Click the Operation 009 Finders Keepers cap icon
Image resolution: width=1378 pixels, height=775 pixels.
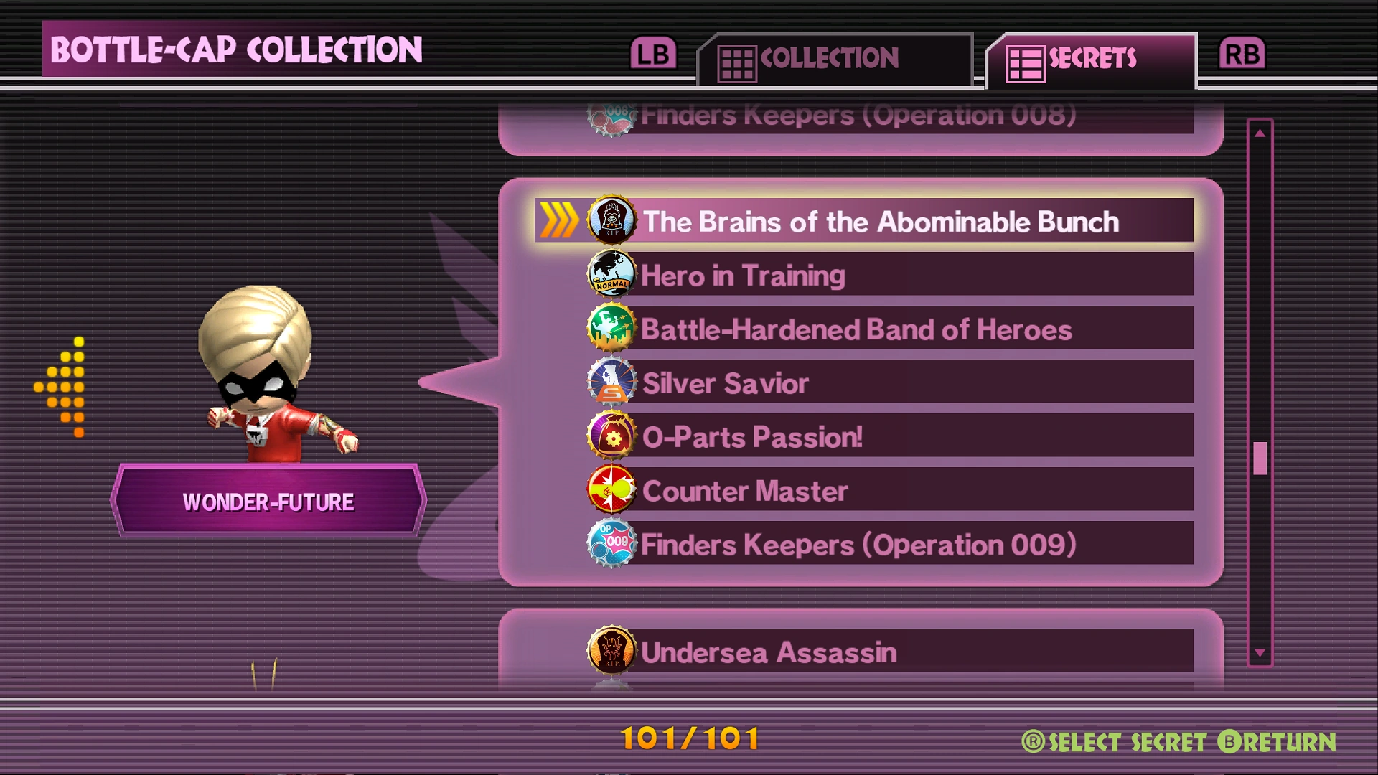pos(611,543)
